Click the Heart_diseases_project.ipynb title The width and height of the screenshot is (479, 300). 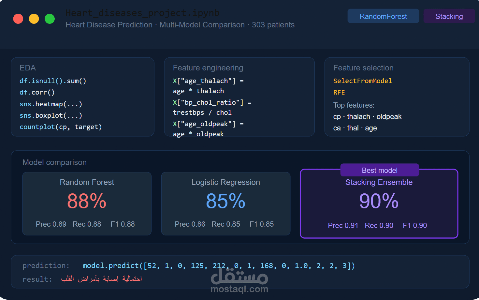(x=142, y=13)
